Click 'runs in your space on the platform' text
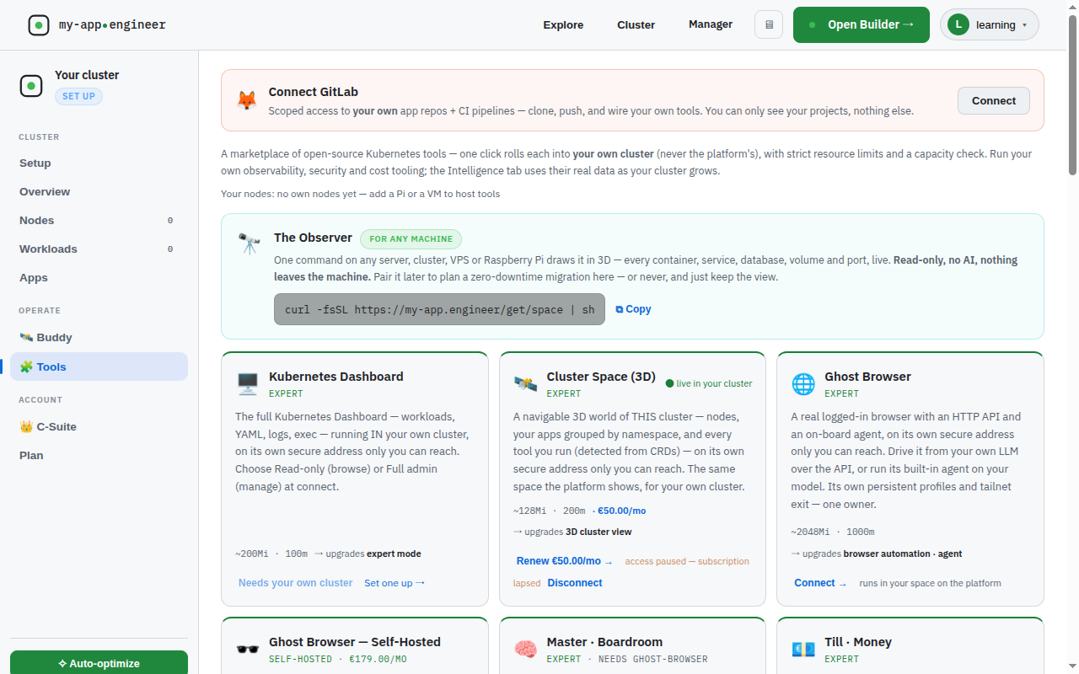Viewport: 1079px width, 674px height. click(x=930, y=583)
